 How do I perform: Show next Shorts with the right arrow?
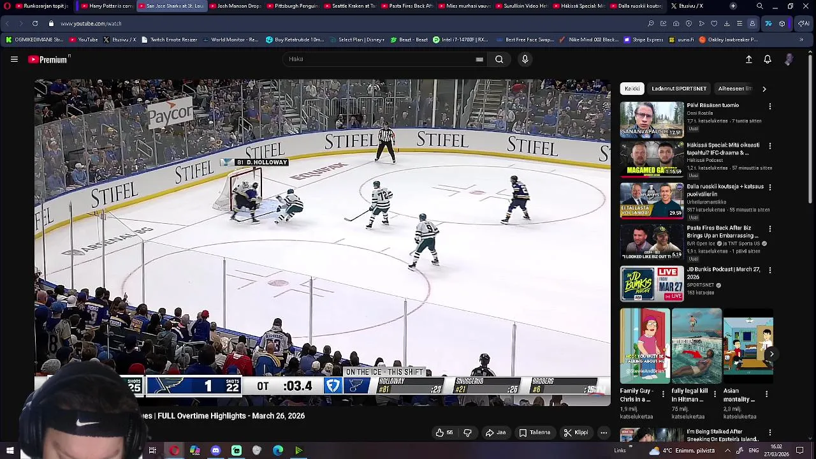click(x=771, y=354)
